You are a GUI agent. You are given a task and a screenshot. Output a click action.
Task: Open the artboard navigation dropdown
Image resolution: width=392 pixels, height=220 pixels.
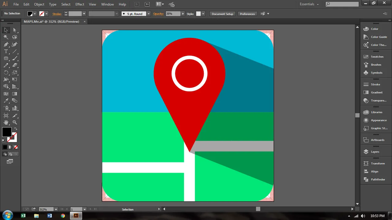(85, 209)
